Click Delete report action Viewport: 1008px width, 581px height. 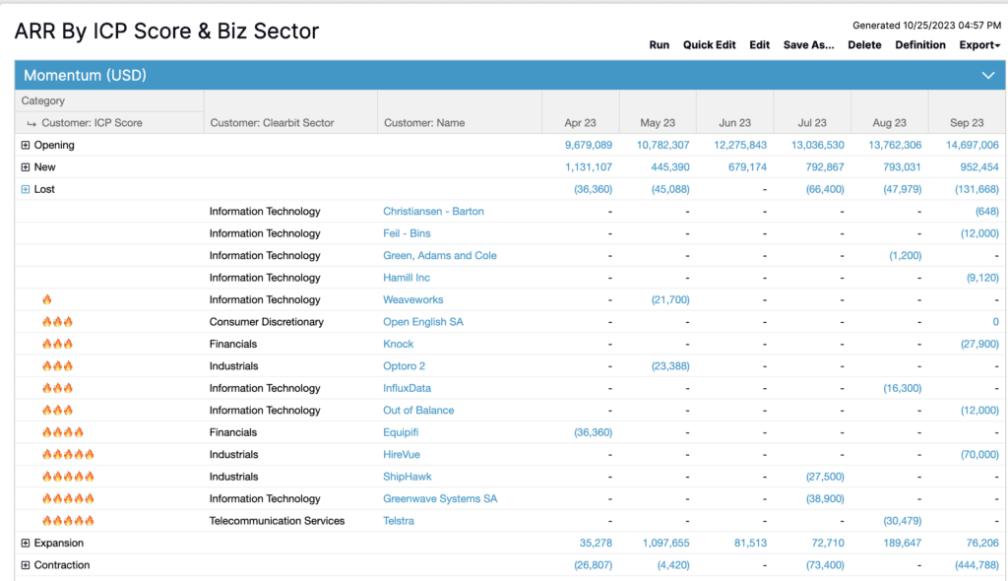point(864,45)
